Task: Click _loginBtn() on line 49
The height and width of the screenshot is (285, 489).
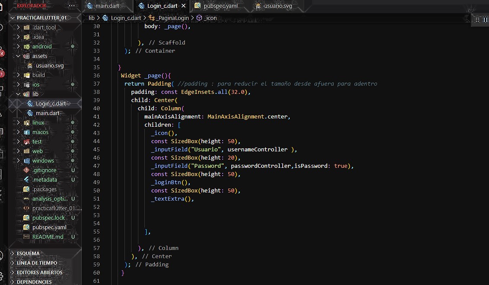Action: click(169, 183)
